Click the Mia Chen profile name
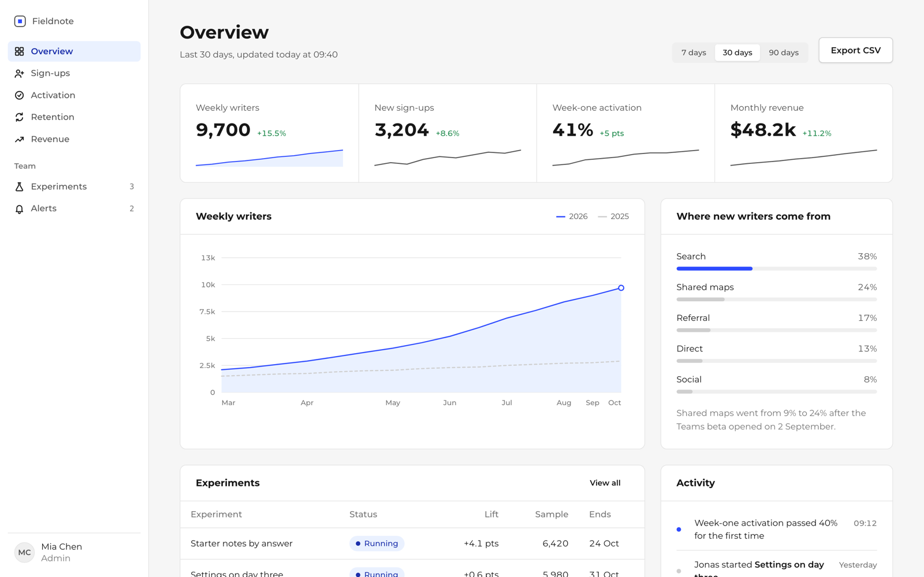This screenshot has height=577, width=924. (62, 546)
